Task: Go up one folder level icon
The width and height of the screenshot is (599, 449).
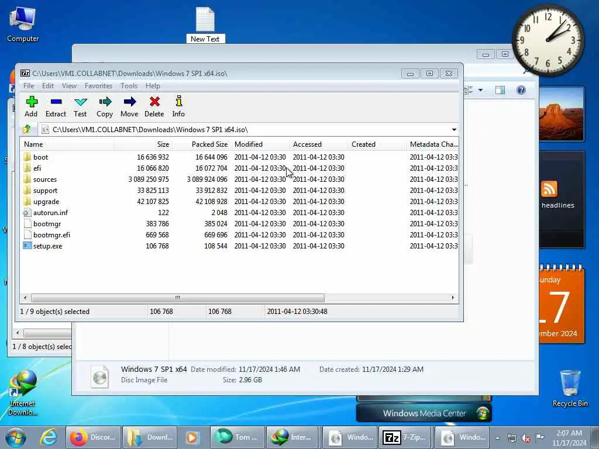Action: pyautogui.click(x=27, y=129)
